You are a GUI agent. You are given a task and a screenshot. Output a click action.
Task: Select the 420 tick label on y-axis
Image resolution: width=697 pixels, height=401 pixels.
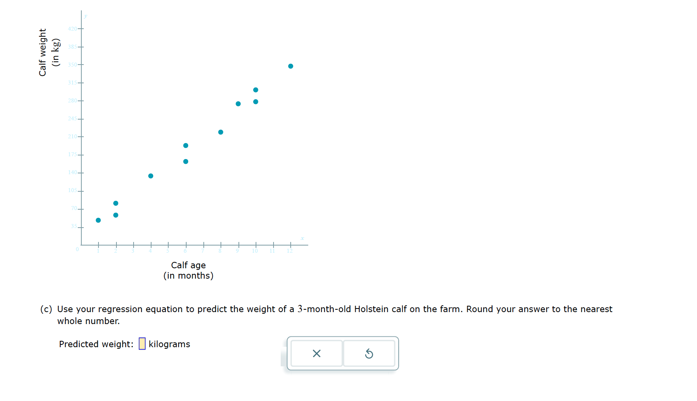(x=73, y=29)
